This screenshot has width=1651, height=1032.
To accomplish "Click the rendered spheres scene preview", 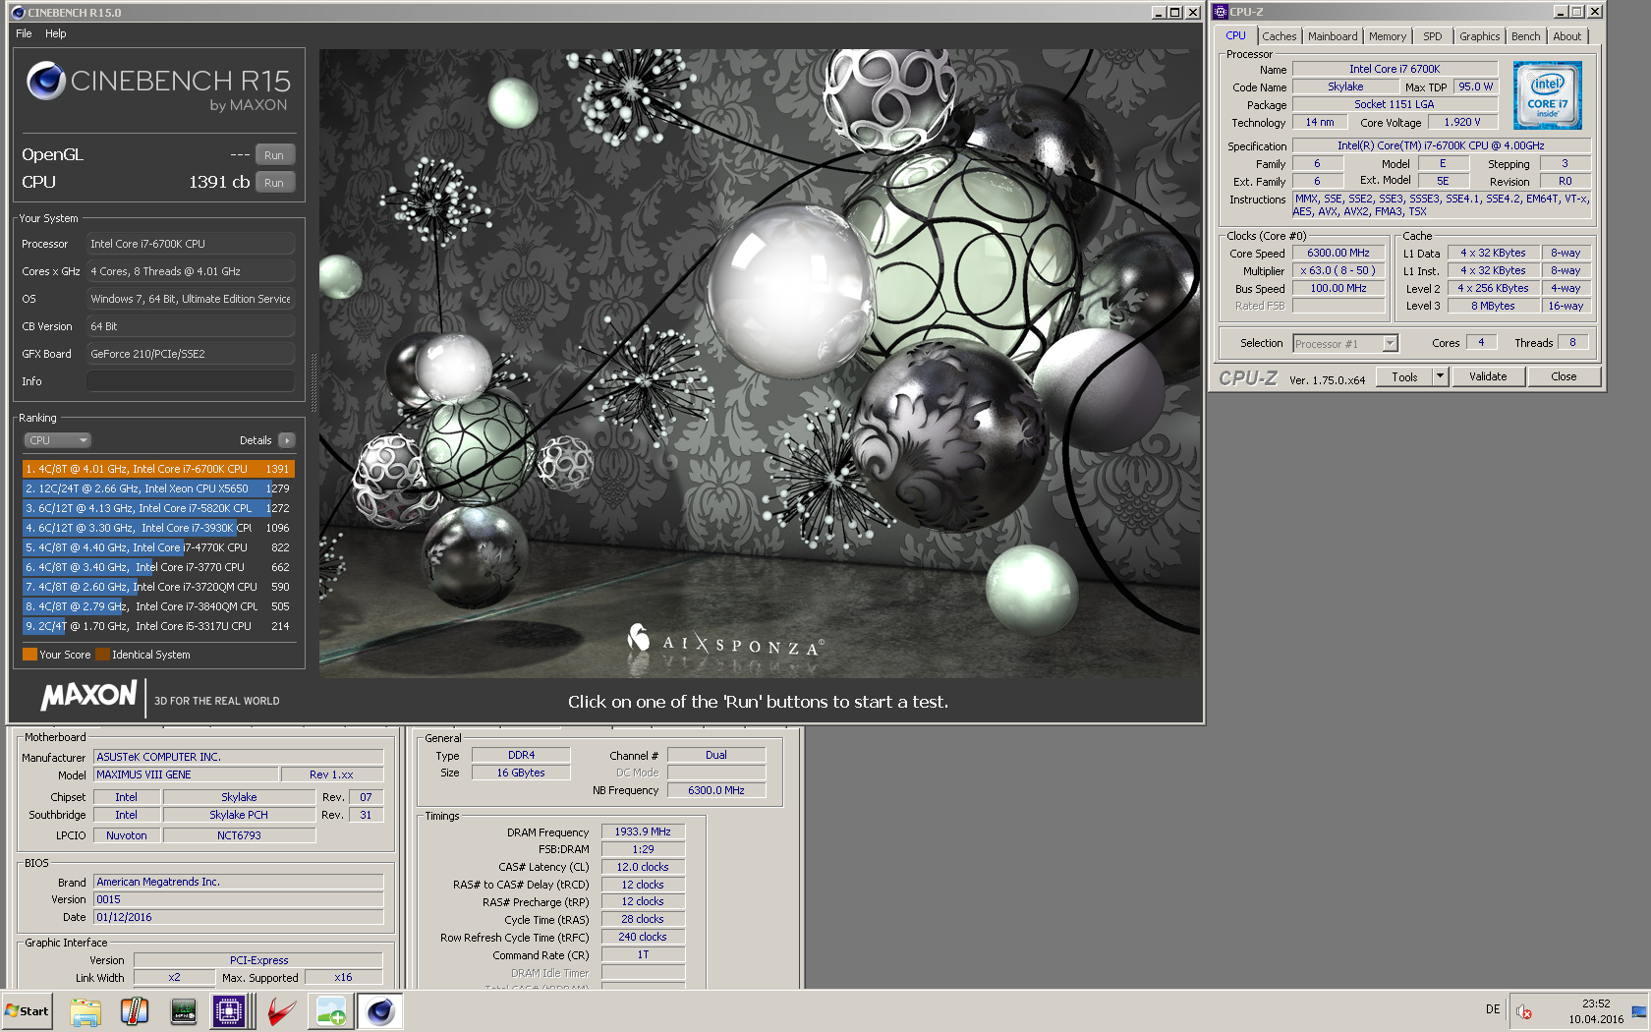I will pos(759,363).
